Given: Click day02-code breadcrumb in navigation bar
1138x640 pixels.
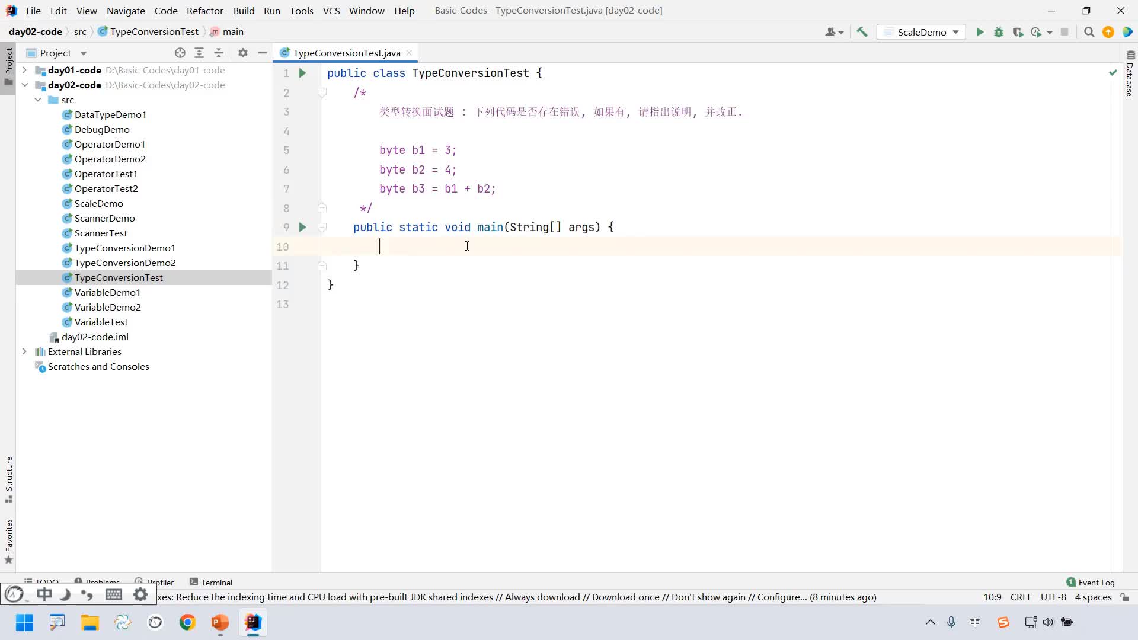Looking at the screenshot, I should 36,32.
